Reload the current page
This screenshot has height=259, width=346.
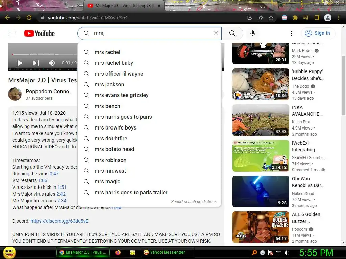(x=29, y=18)
